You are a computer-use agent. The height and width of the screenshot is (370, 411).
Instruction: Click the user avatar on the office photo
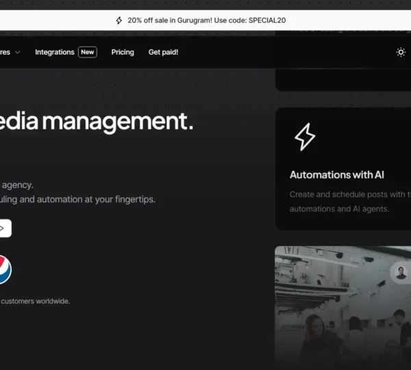point(401,273)
